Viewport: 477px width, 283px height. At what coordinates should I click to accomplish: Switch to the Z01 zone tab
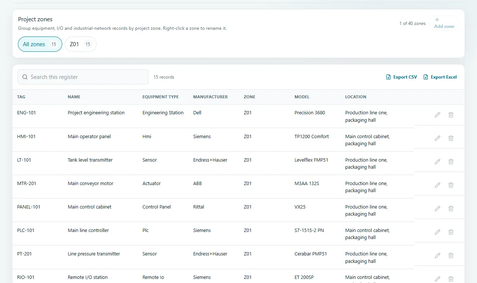point(80,44)
